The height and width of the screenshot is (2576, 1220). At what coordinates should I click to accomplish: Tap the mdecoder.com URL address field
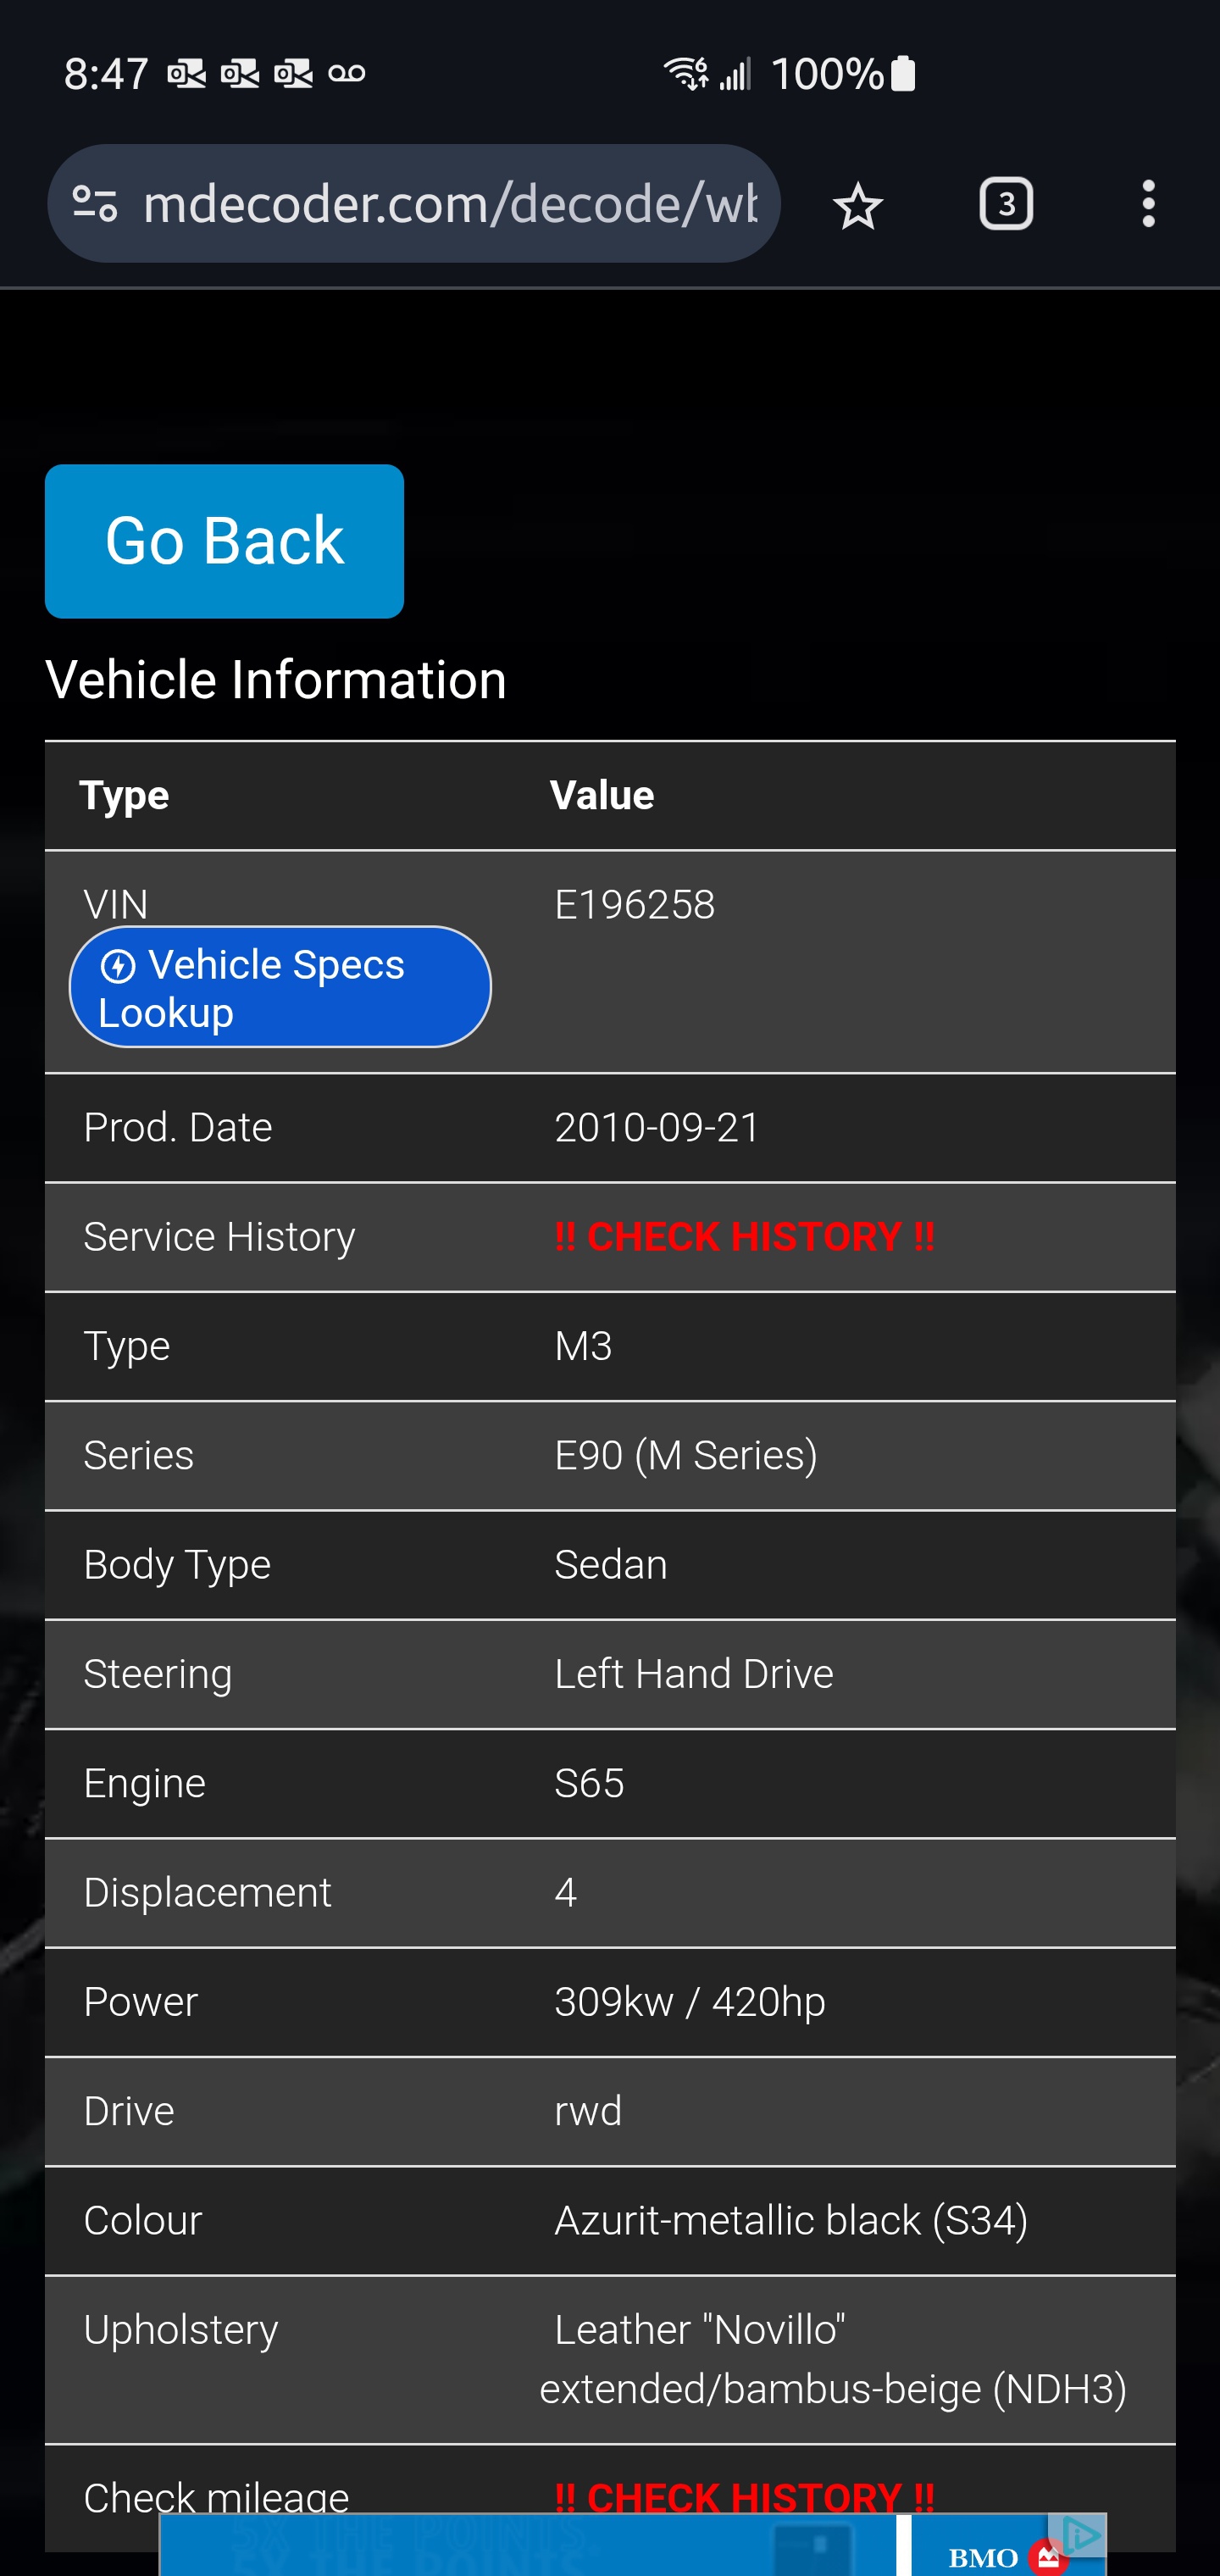pos(450,204)
